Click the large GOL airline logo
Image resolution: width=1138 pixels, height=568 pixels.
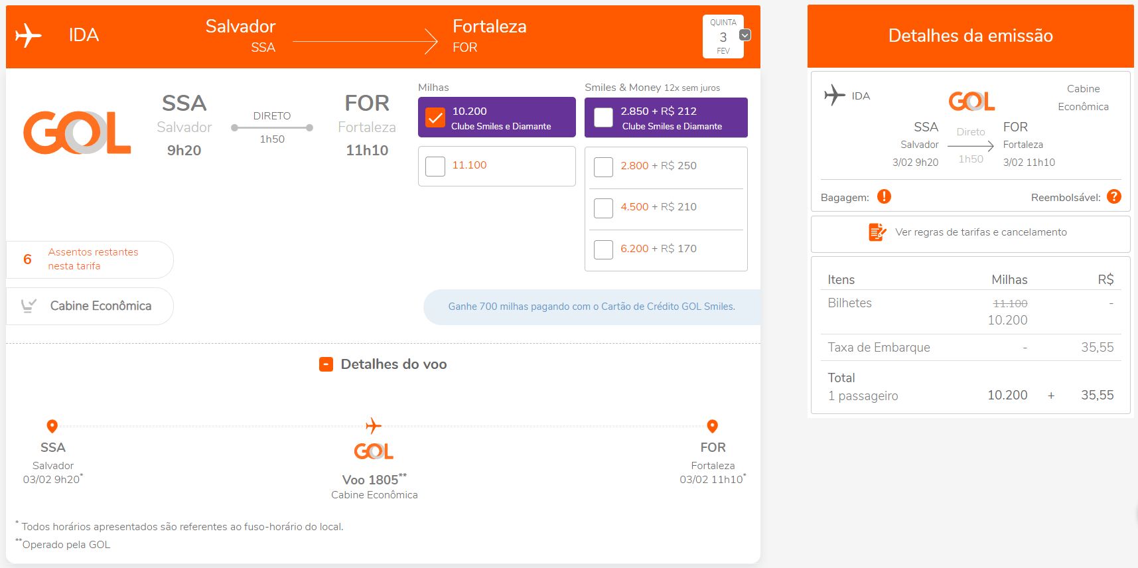[77, 133]
